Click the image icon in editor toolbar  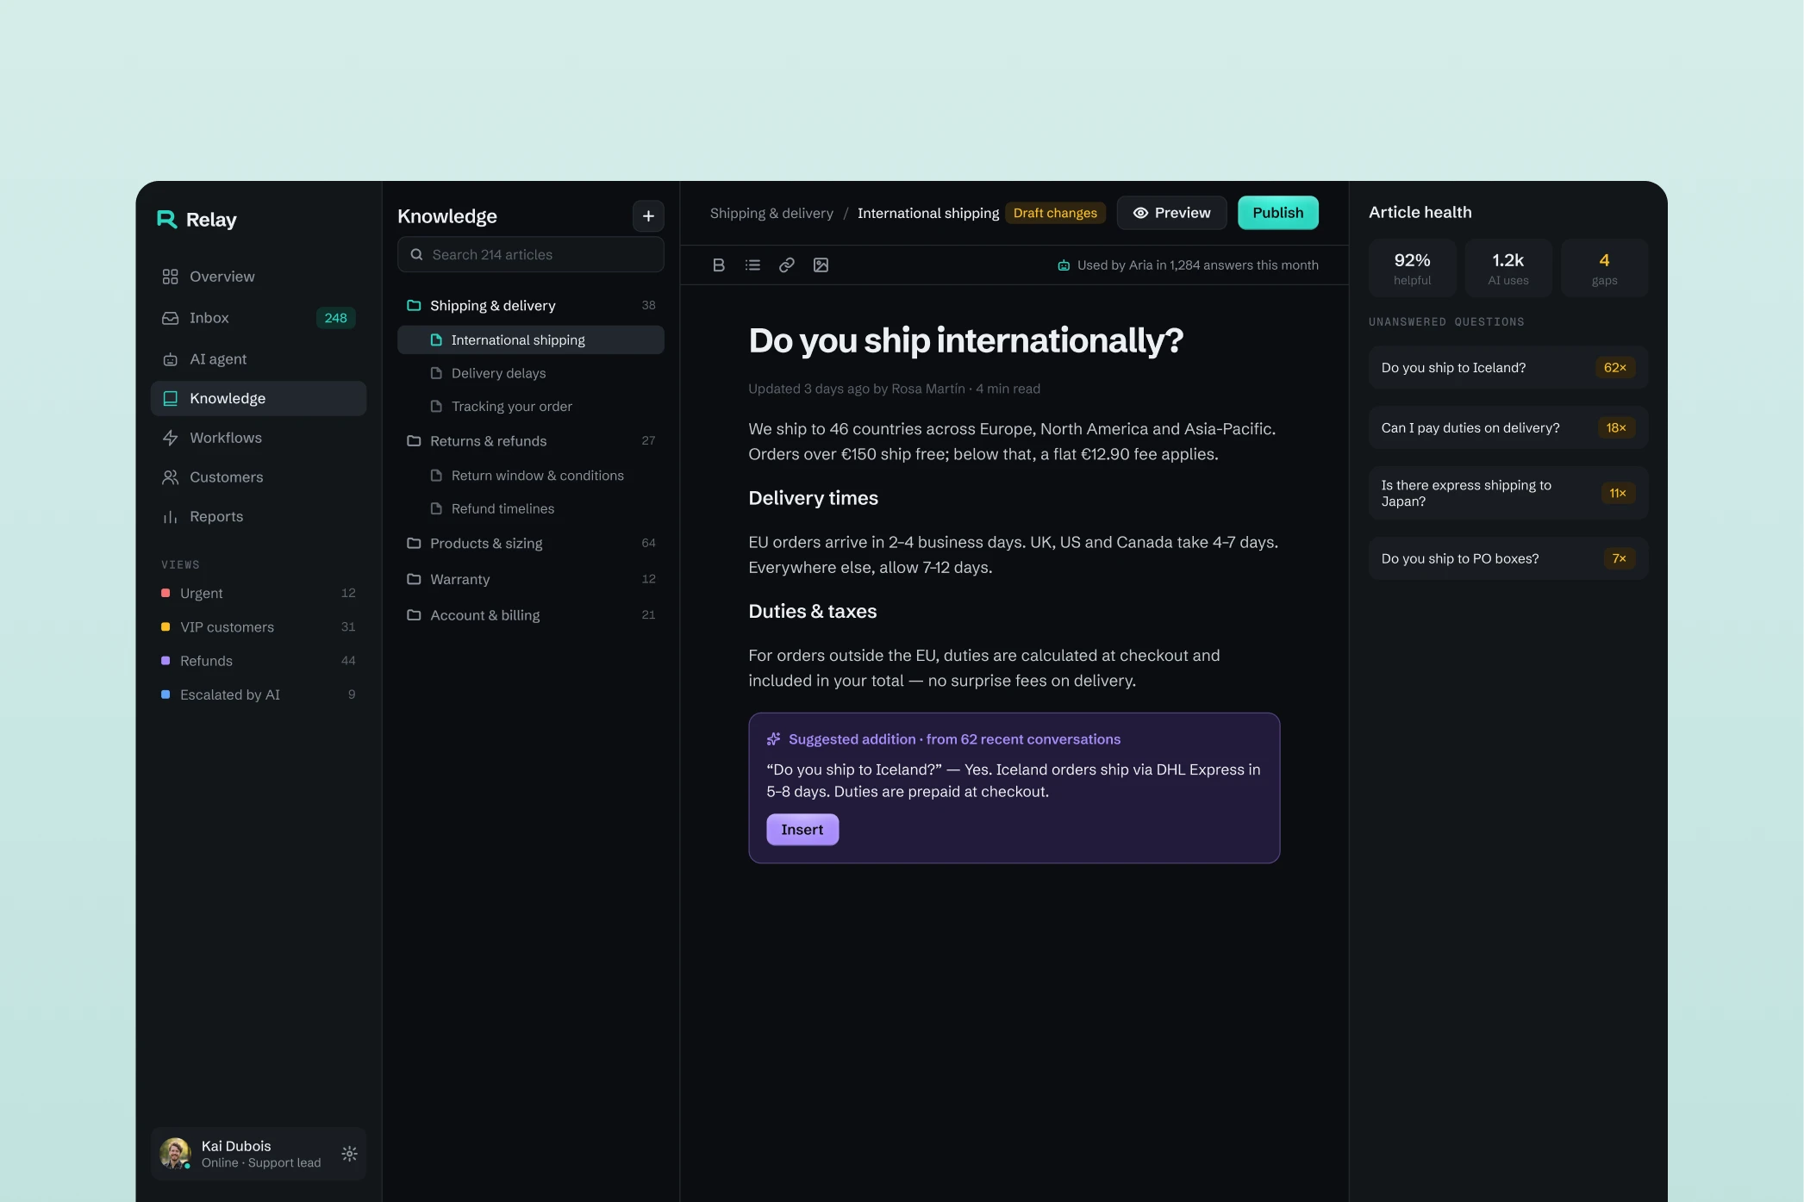coord(821,265)
